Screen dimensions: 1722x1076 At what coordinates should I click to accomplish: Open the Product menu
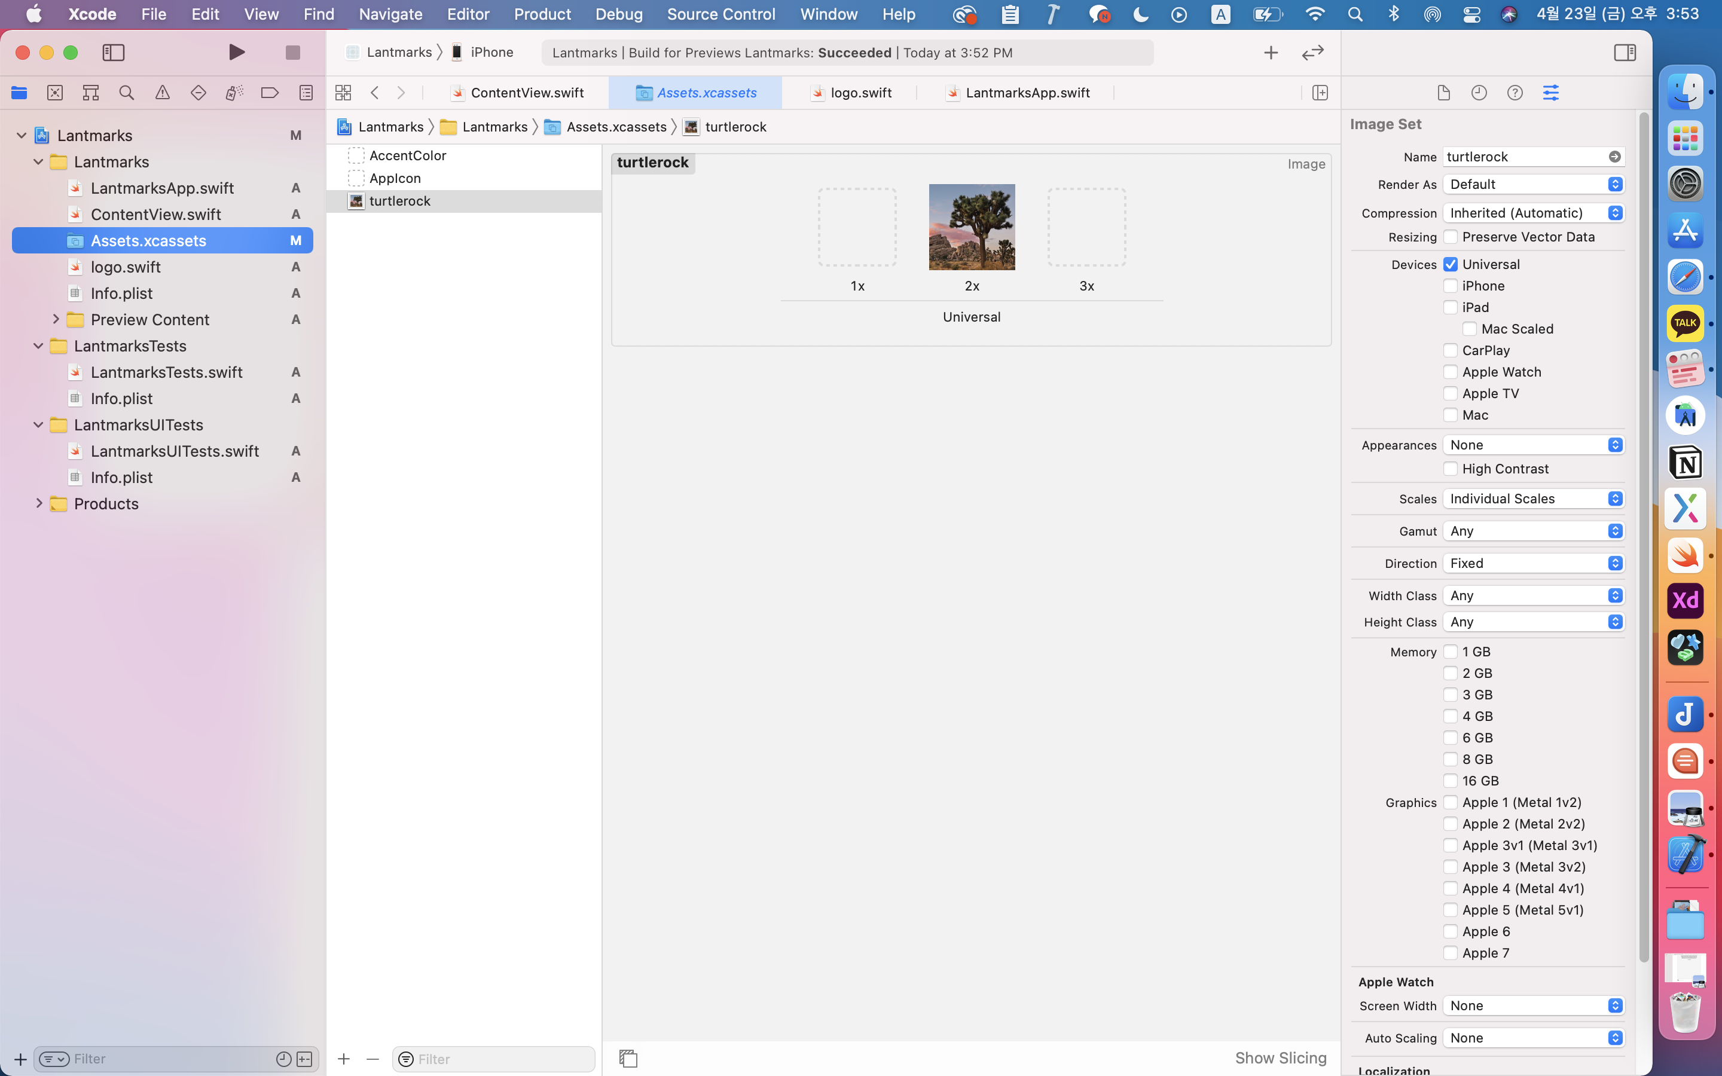[542, 14]
